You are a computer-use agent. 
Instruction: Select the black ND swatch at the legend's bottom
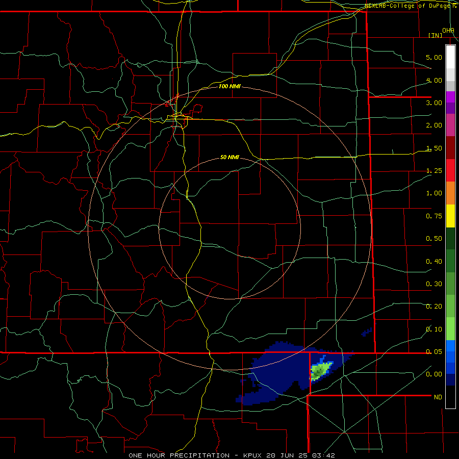pos(450,397)
